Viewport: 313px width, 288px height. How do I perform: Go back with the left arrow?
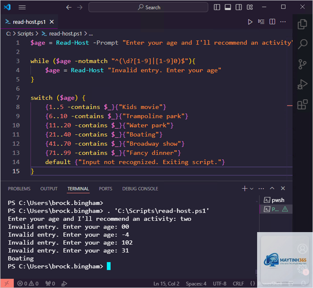(x=69, y=8)
